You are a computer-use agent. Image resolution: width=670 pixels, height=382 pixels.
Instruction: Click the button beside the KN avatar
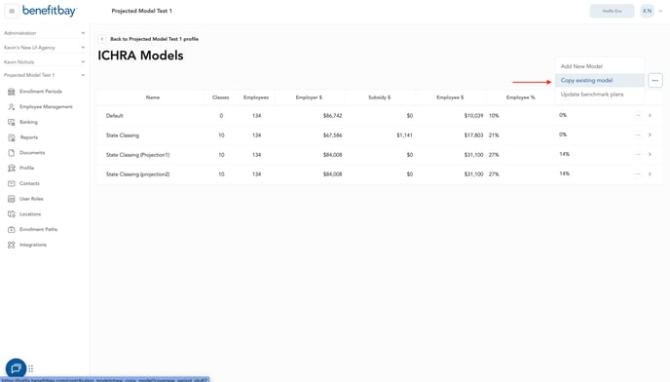click(x=612, y=11)
